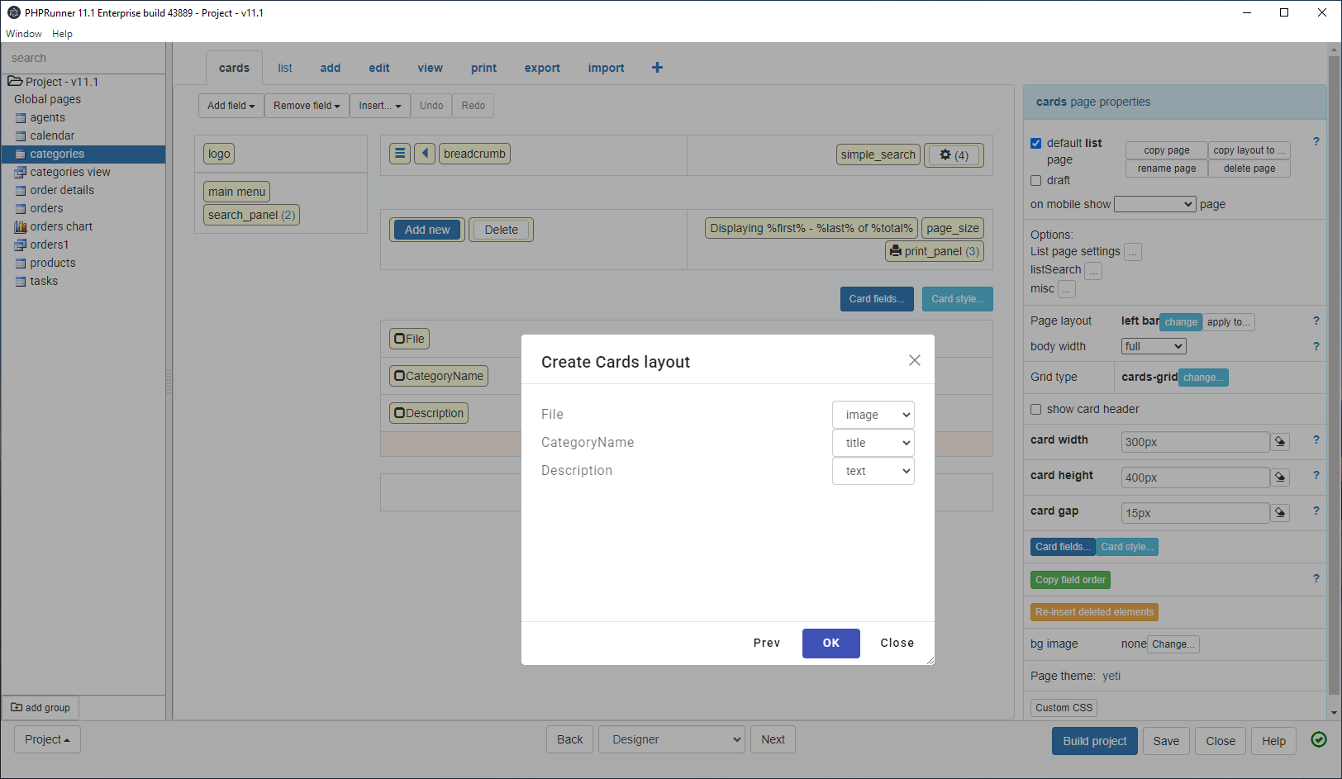Click the hamburger menu icon beside breadcrumb
1342x779 pixels.
(x=400, y=154)
